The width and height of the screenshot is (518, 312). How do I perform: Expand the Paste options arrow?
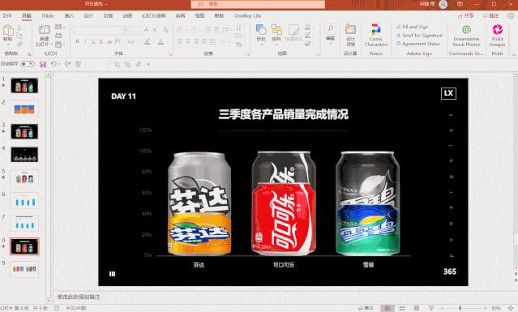[x=8, y=44]
